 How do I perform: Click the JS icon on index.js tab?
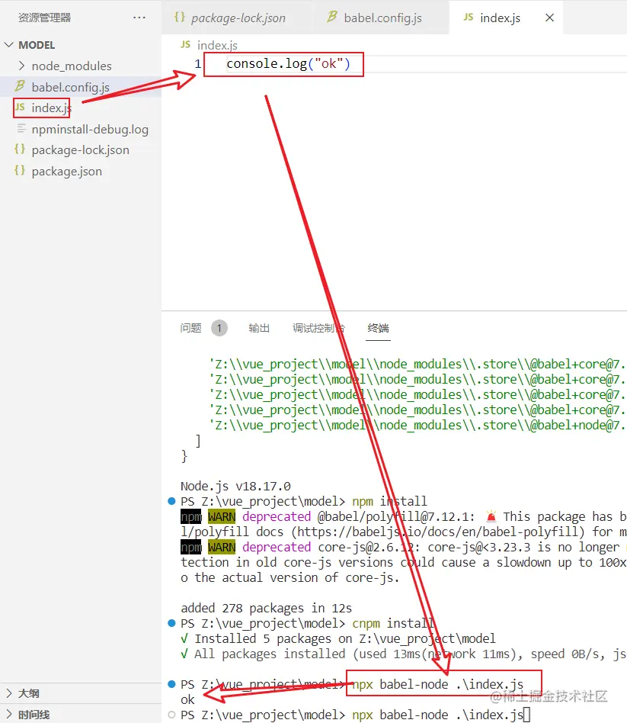468,17
